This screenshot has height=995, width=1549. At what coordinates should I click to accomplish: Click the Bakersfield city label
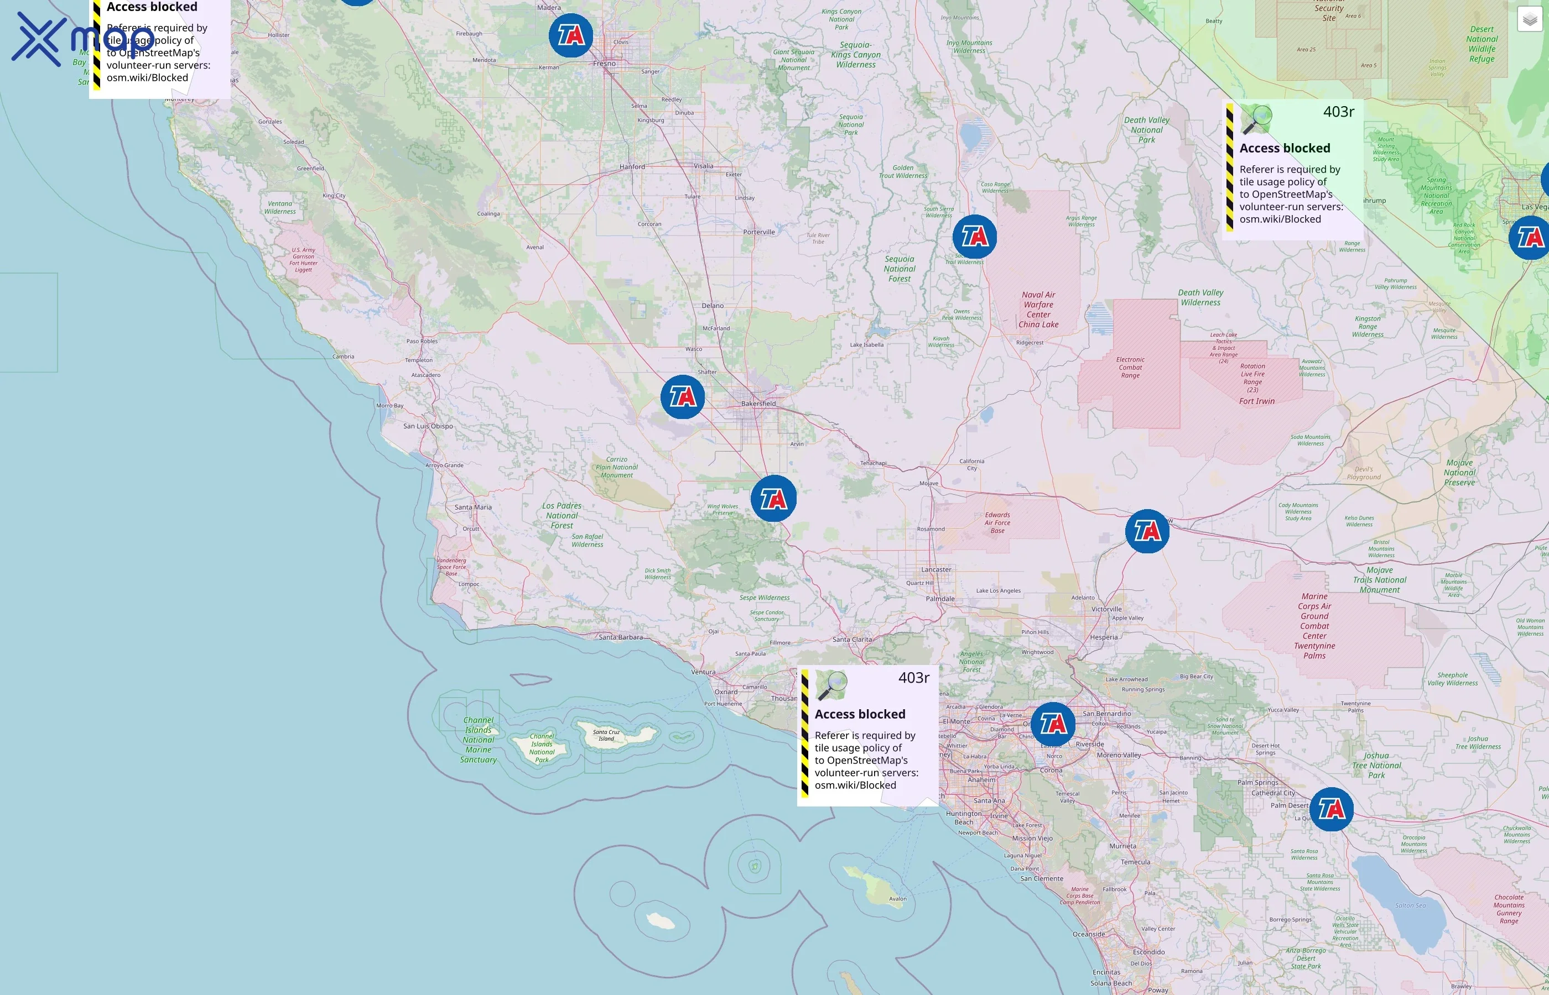click(x=758, y=403)
